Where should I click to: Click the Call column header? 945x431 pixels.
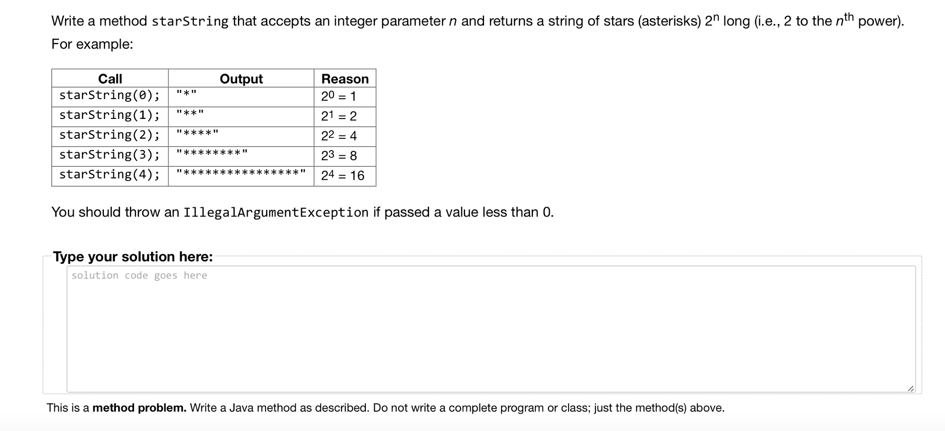[x=110, y=78]
